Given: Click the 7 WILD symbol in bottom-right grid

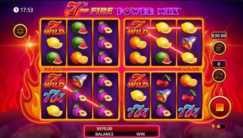Looking at the screenshot, I should (x=137, y=81).
